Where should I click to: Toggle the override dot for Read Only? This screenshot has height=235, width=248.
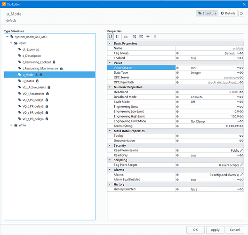point(177,156)
